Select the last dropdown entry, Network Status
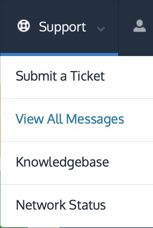Viewport: 153px width, 228px height. pos(61,205)
